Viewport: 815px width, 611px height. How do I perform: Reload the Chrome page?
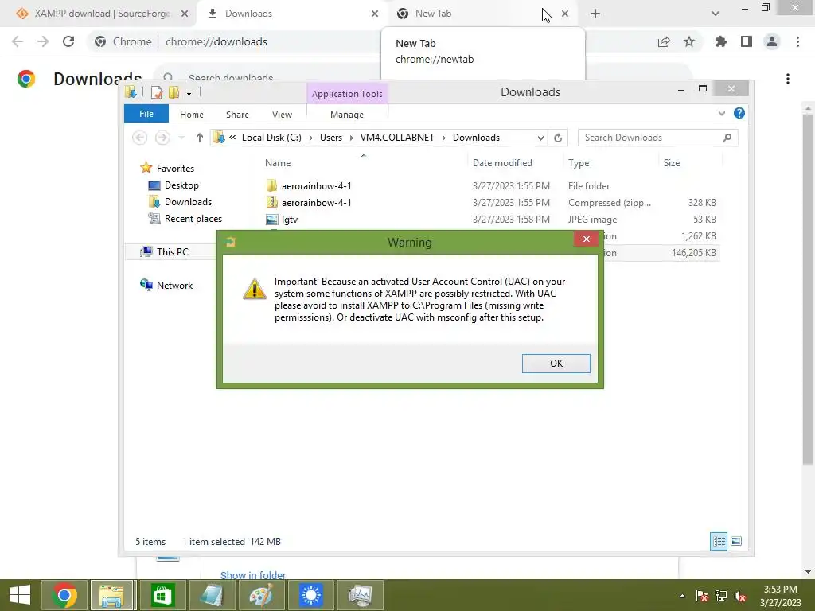(x=68, y=41)
